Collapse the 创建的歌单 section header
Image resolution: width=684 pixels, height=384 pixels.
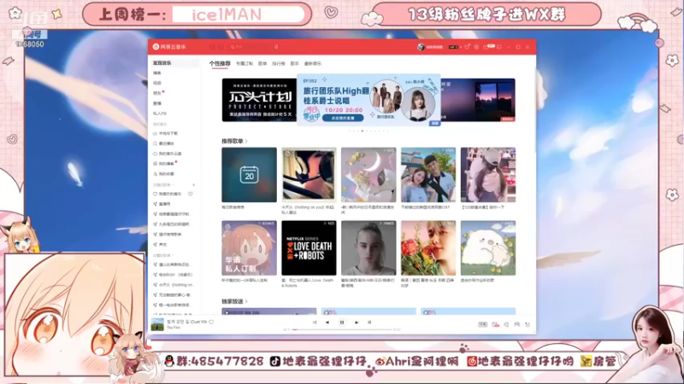click(163, 185)
